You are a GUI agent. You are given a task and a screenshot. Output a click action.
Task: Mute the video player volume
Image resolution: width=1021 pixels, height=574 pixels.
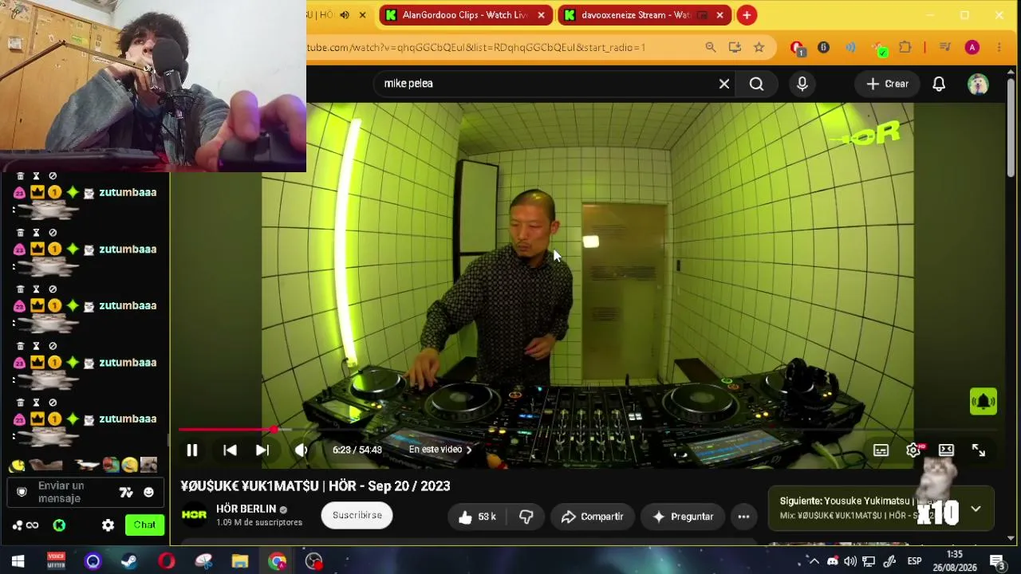[301, 450]
